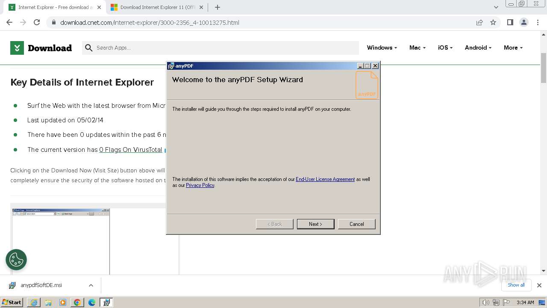Click the Action Center flag icon
Viewport: 547px width, 308px height.
point(506,302)
